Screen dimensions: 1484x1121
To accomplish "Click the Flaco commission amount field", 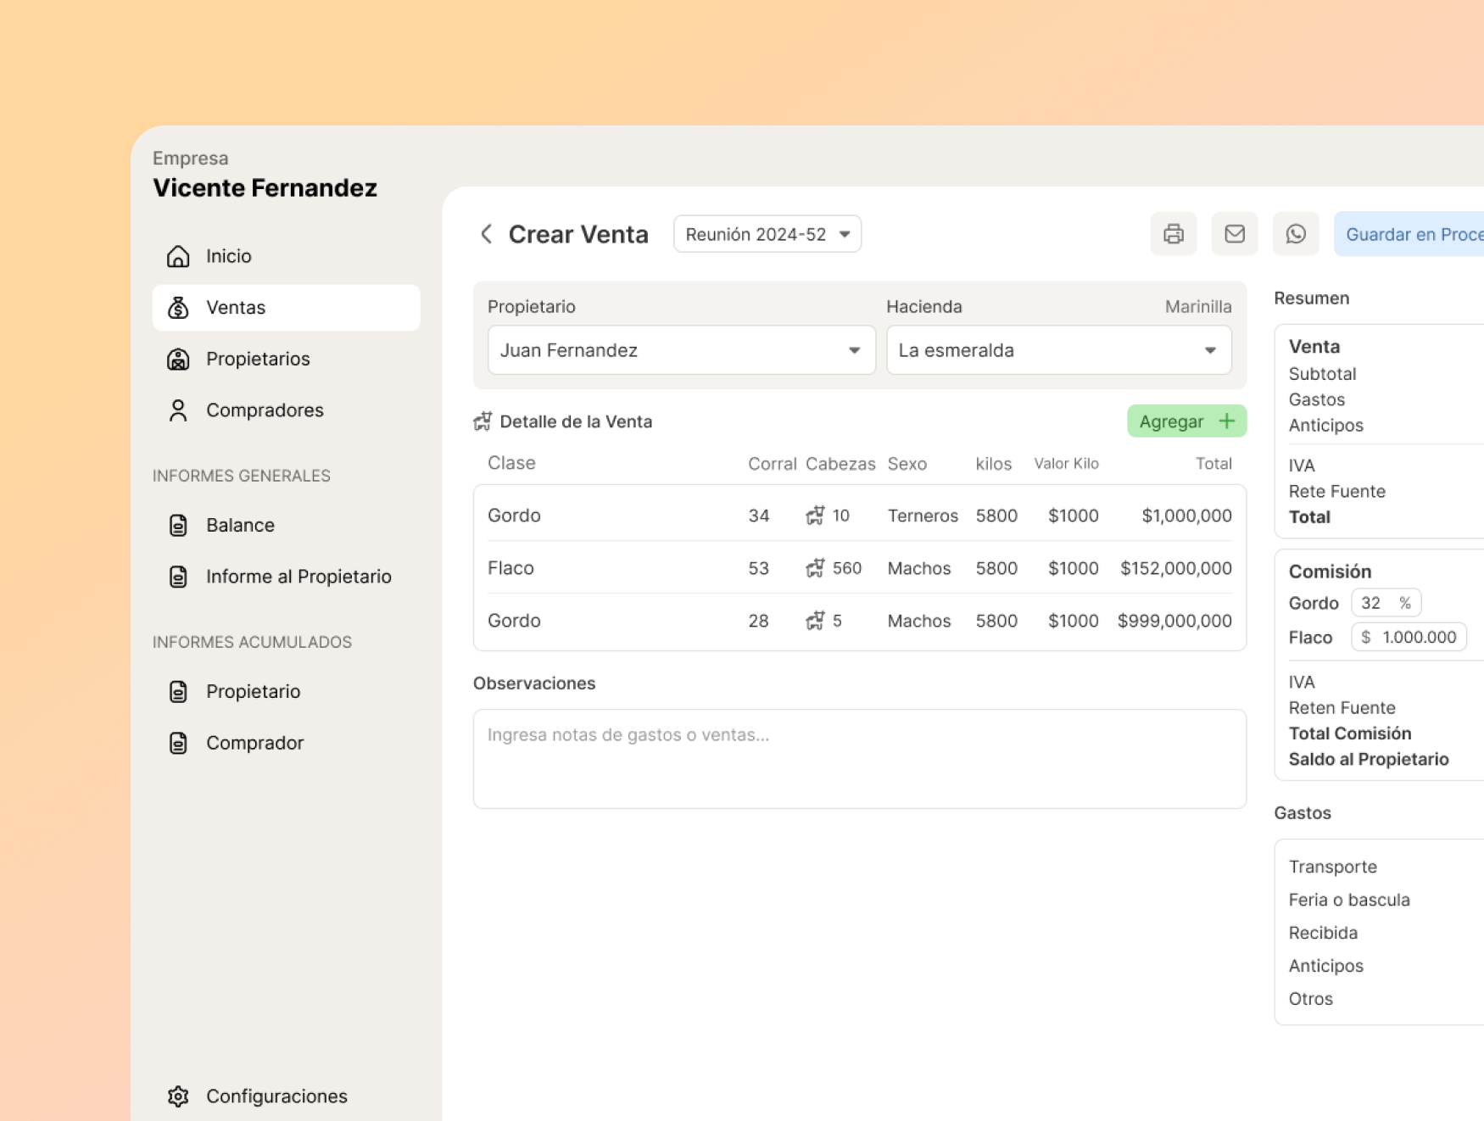I will [1409, 637].
